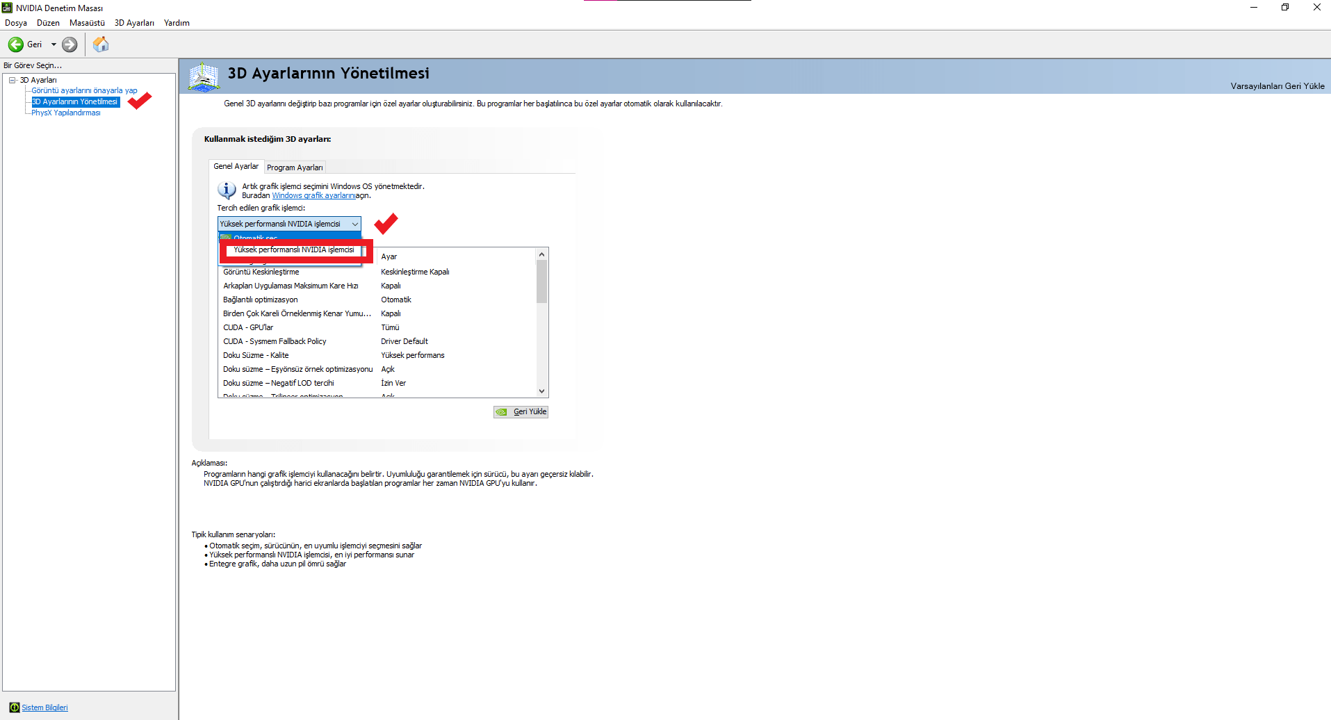Screen dimensions: 1331x720
Task: Select CUDA - Sysmem Fallback Policy row
Action: point(377,341)
